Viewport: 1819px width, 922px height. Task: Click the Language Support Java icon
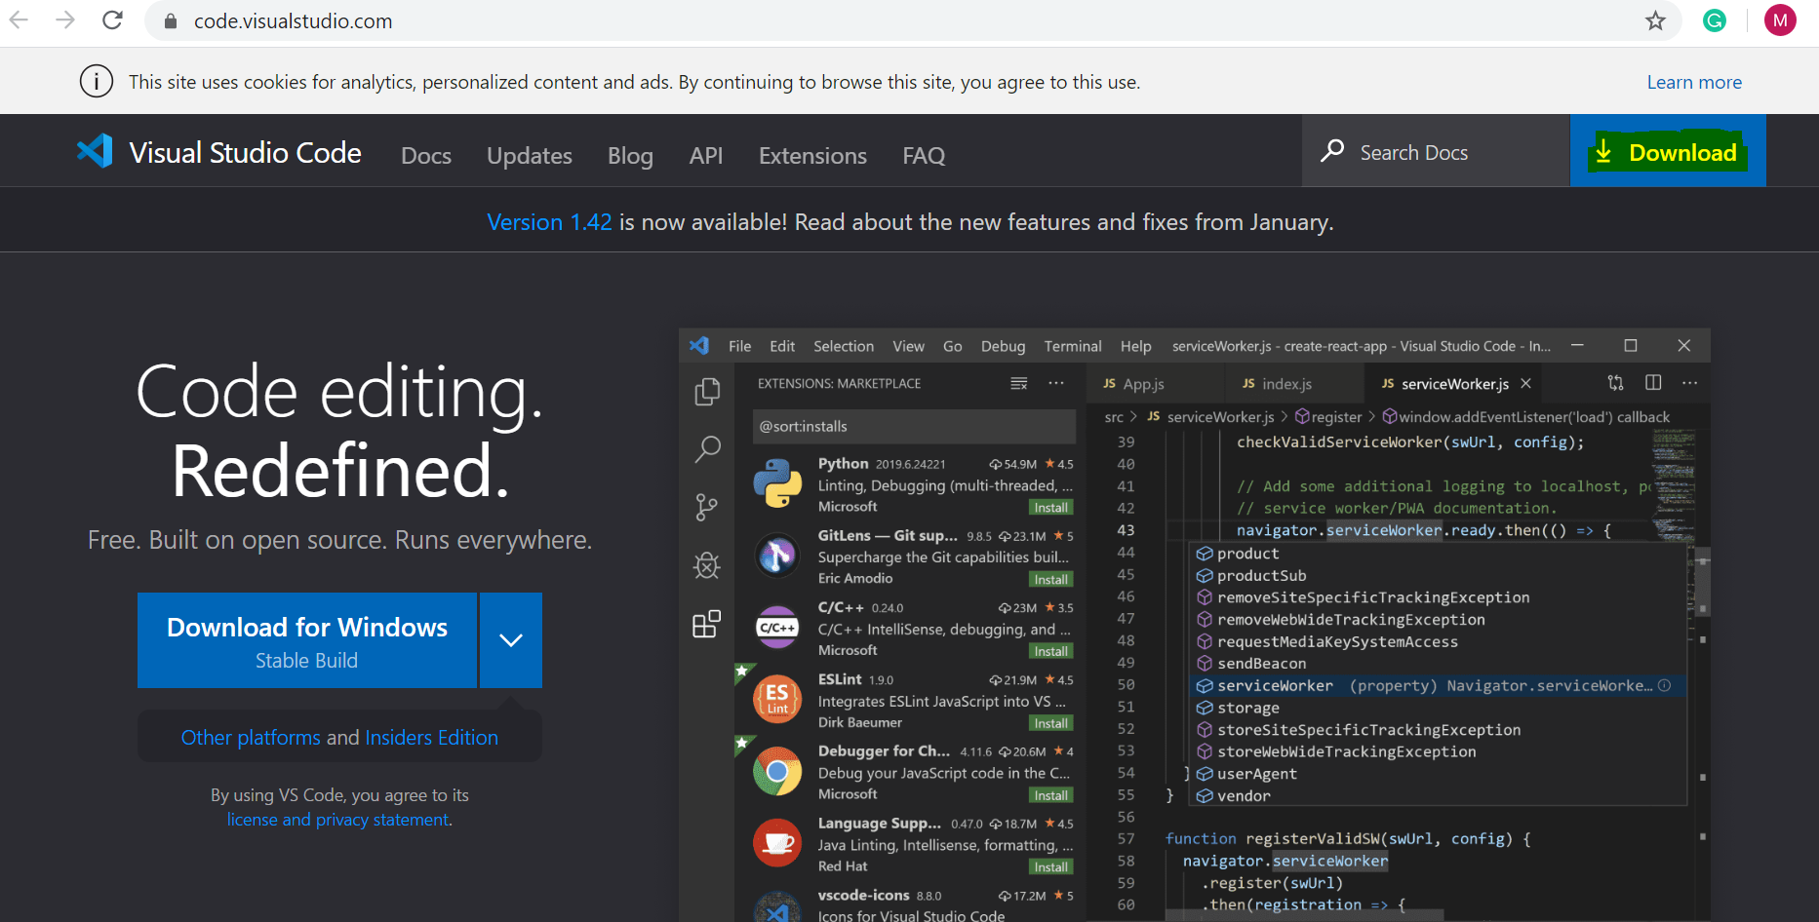[777, 843]
